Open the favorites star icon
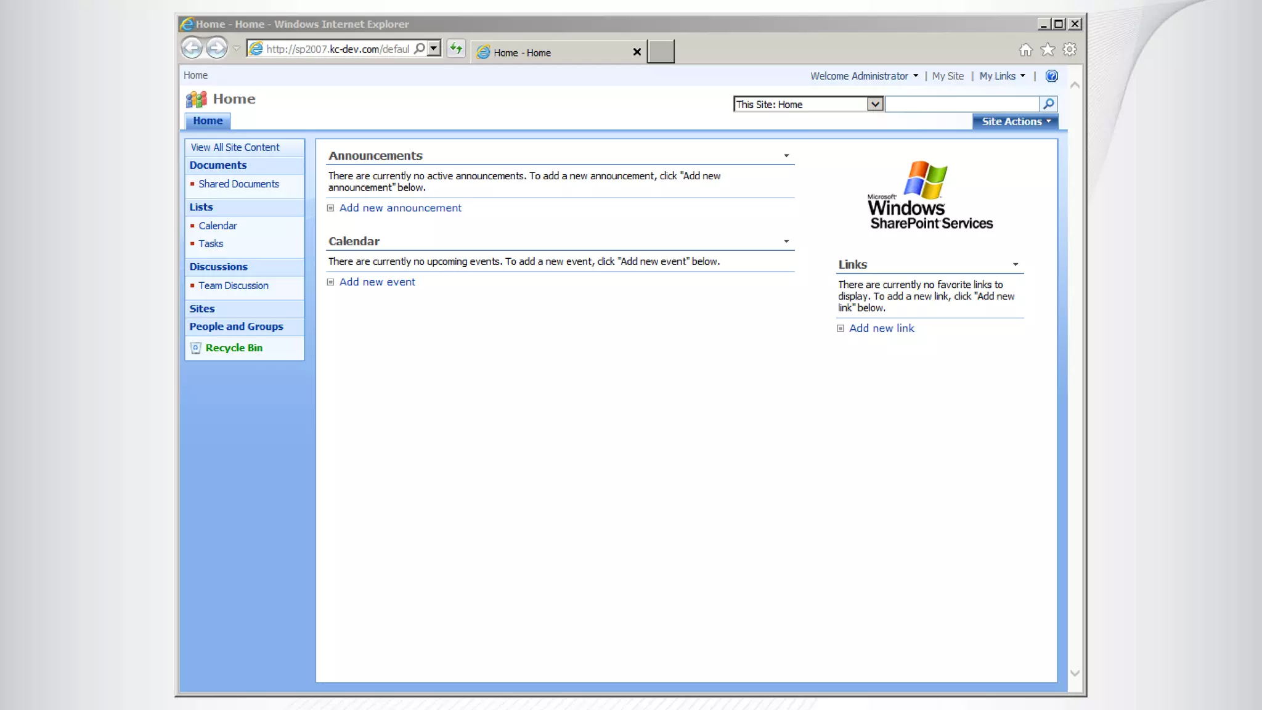This screenshot has height=710, width=1262. pos(1048,50)
